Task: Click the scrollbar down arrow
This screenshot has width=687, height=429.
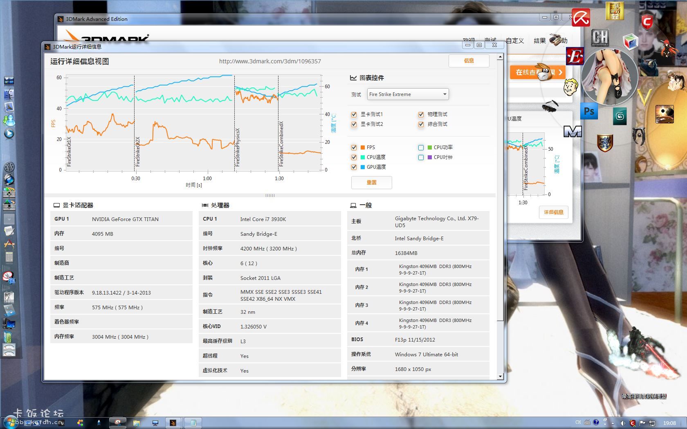Action: pos(500,376)
